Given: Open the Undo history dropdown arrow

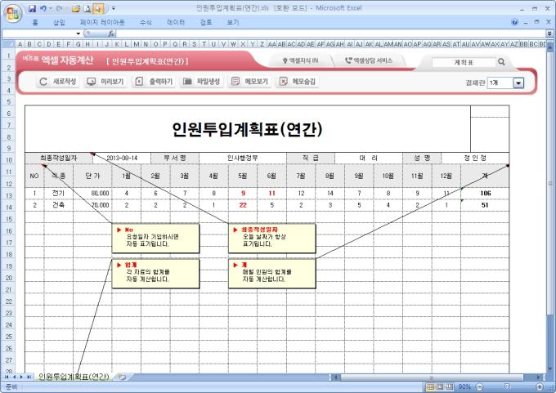Looking at the screenshot, I should coord(51,8).
